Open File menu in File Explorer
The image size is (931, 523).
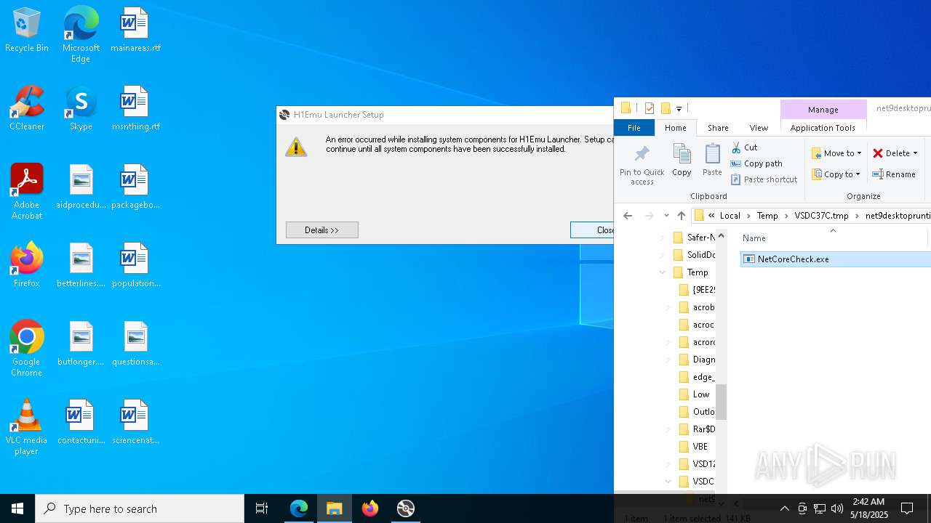634,128
